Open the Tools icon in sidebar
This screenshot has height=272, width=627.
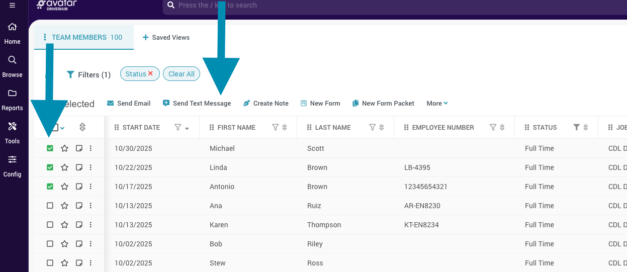click(x=12, y=126)
